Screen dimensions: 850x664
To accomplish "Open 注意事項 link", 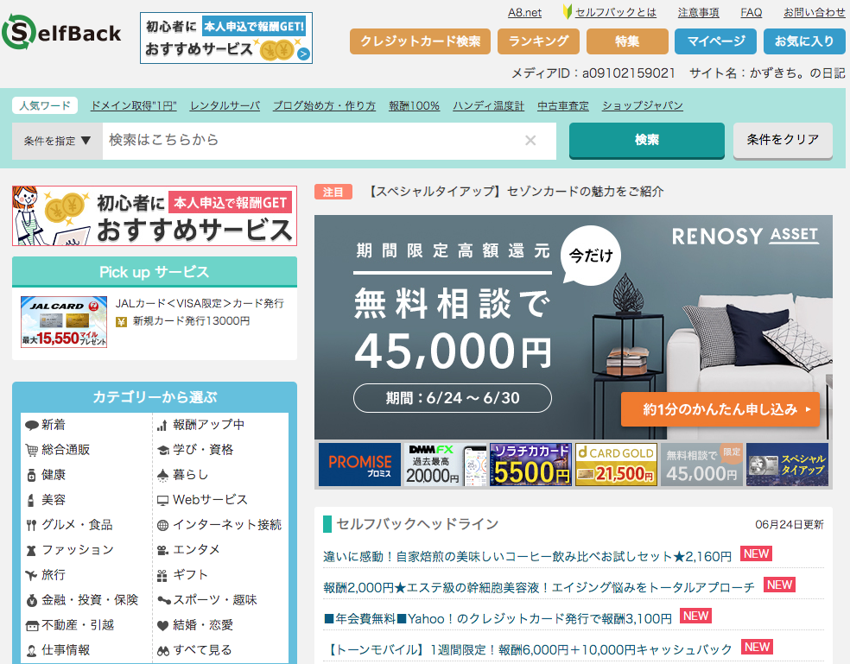I will coord(698,12).
